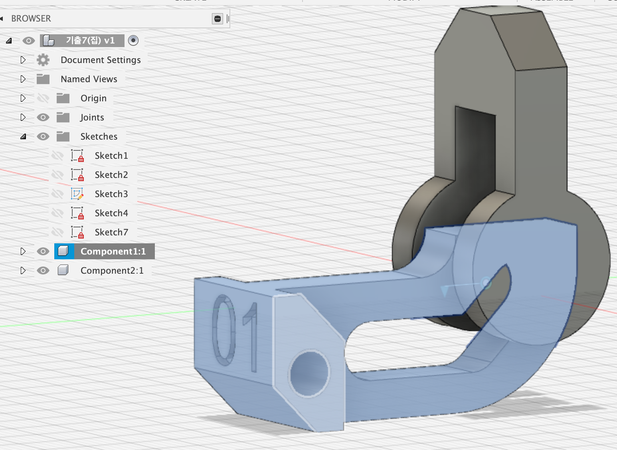This screenshot has height=450, width=617.
Task: Expand Component2:1 node
Action: pos(23,270)
